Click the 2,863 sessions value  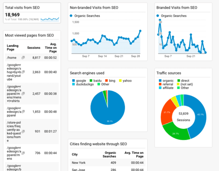click(36, 72)
